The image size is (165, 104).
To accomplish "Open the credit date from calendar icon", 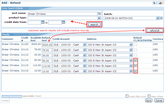I will click(x=43, y=22).
